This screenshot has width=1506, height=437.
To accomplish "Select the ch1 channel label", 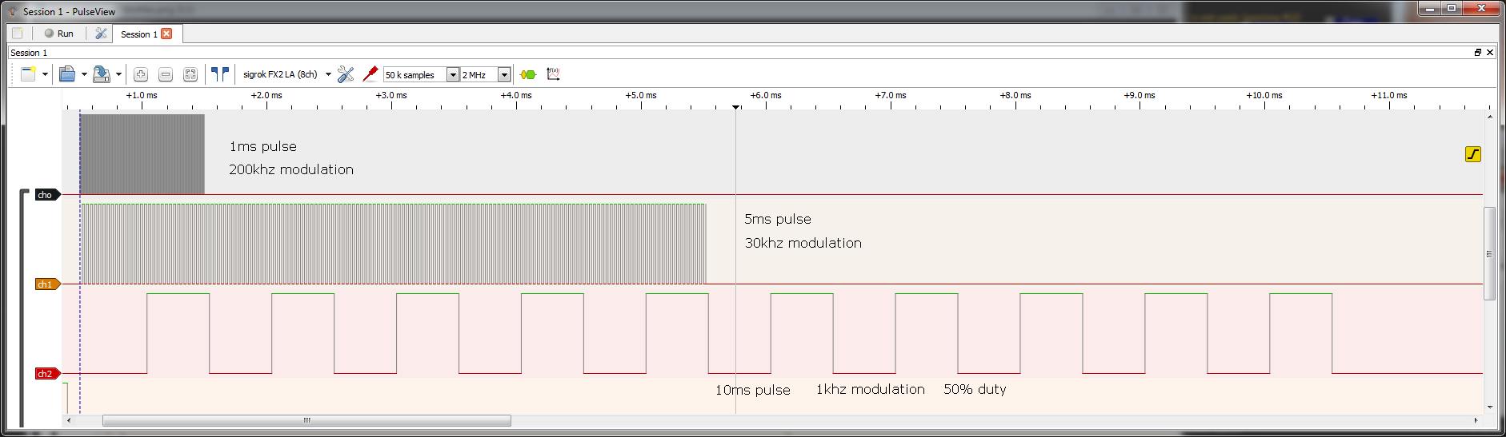I will (47, 284).
